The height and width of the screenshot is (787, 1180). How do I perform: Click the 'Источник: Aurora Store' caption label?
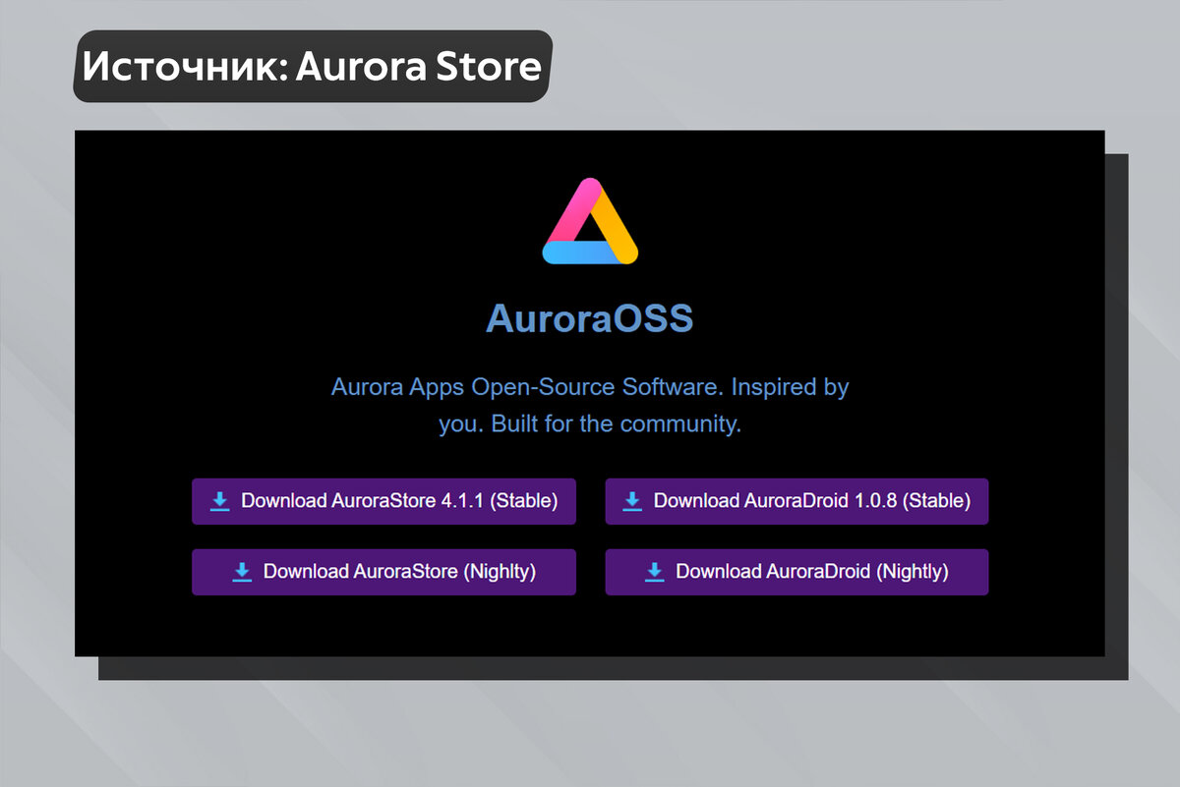coord(313,67)
